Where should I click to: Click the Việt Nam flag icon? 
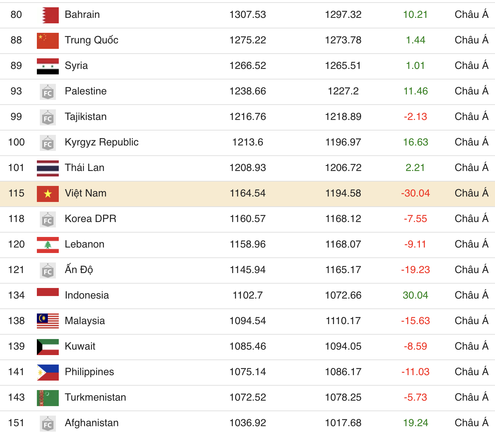click(48, 194)
